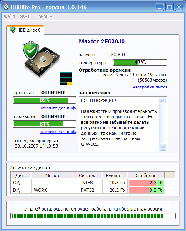Click the Свободно column header

146,175
